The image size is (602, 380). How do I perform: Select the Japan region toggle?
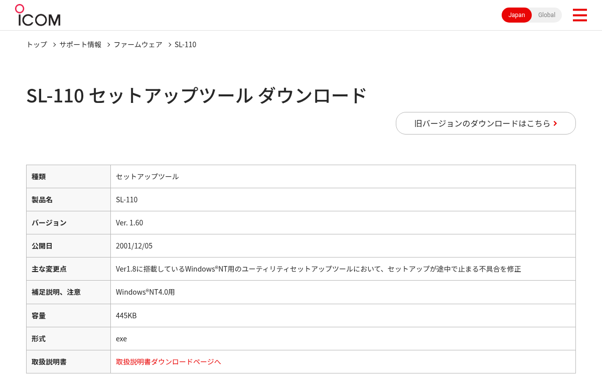(517, 15)
